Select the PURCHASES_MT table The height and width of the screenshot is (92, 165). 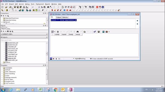[13, 49]
